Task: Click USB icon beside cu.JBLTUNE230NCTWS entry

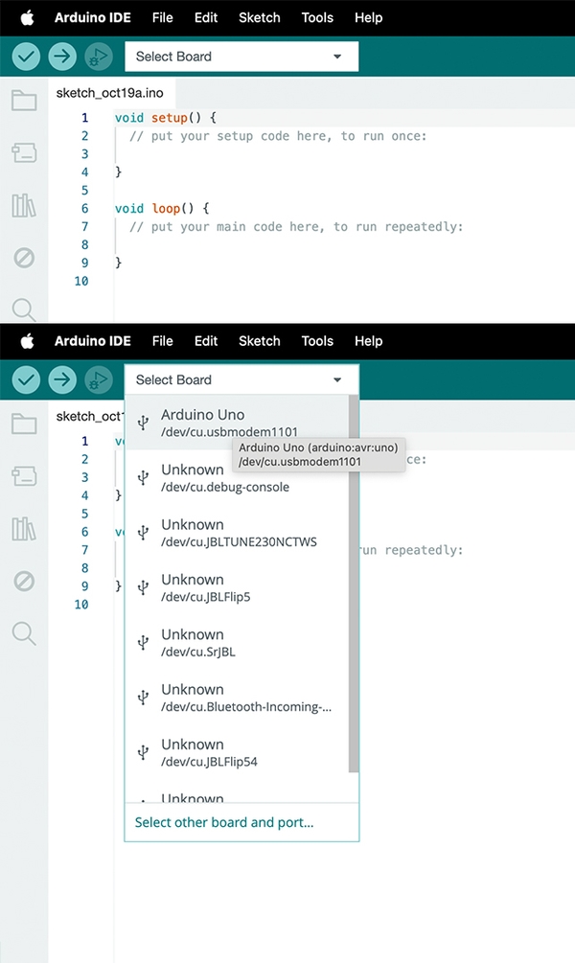Action: click(x=143, y=533)
